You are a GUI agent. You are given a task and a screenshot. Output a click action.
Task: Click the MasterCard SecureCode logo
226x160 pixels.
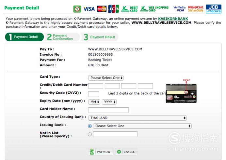(x=196, y=9)
